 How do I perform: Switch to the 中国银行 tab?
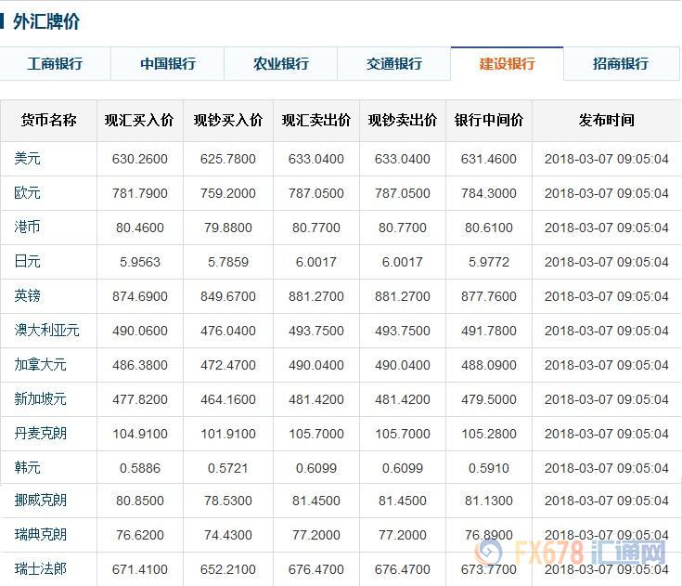click(x=168, y=63)
